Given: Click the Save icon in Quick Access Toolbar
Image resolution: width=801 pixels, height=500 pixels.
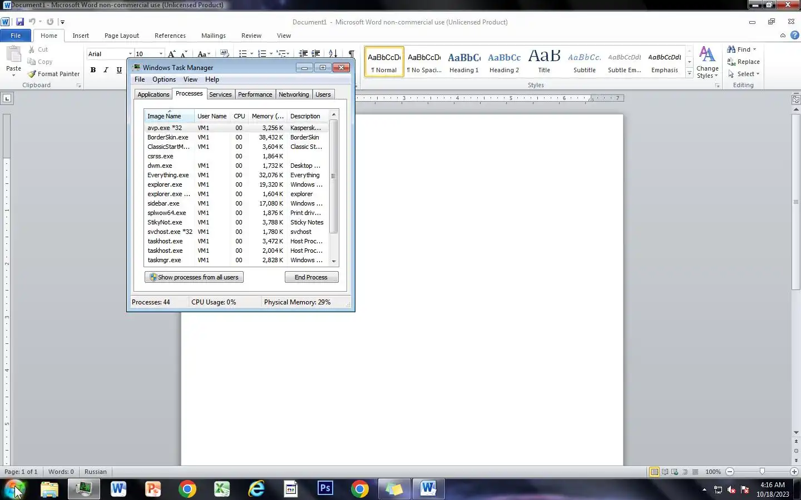Looking at the screenshot, I should 20,22.
